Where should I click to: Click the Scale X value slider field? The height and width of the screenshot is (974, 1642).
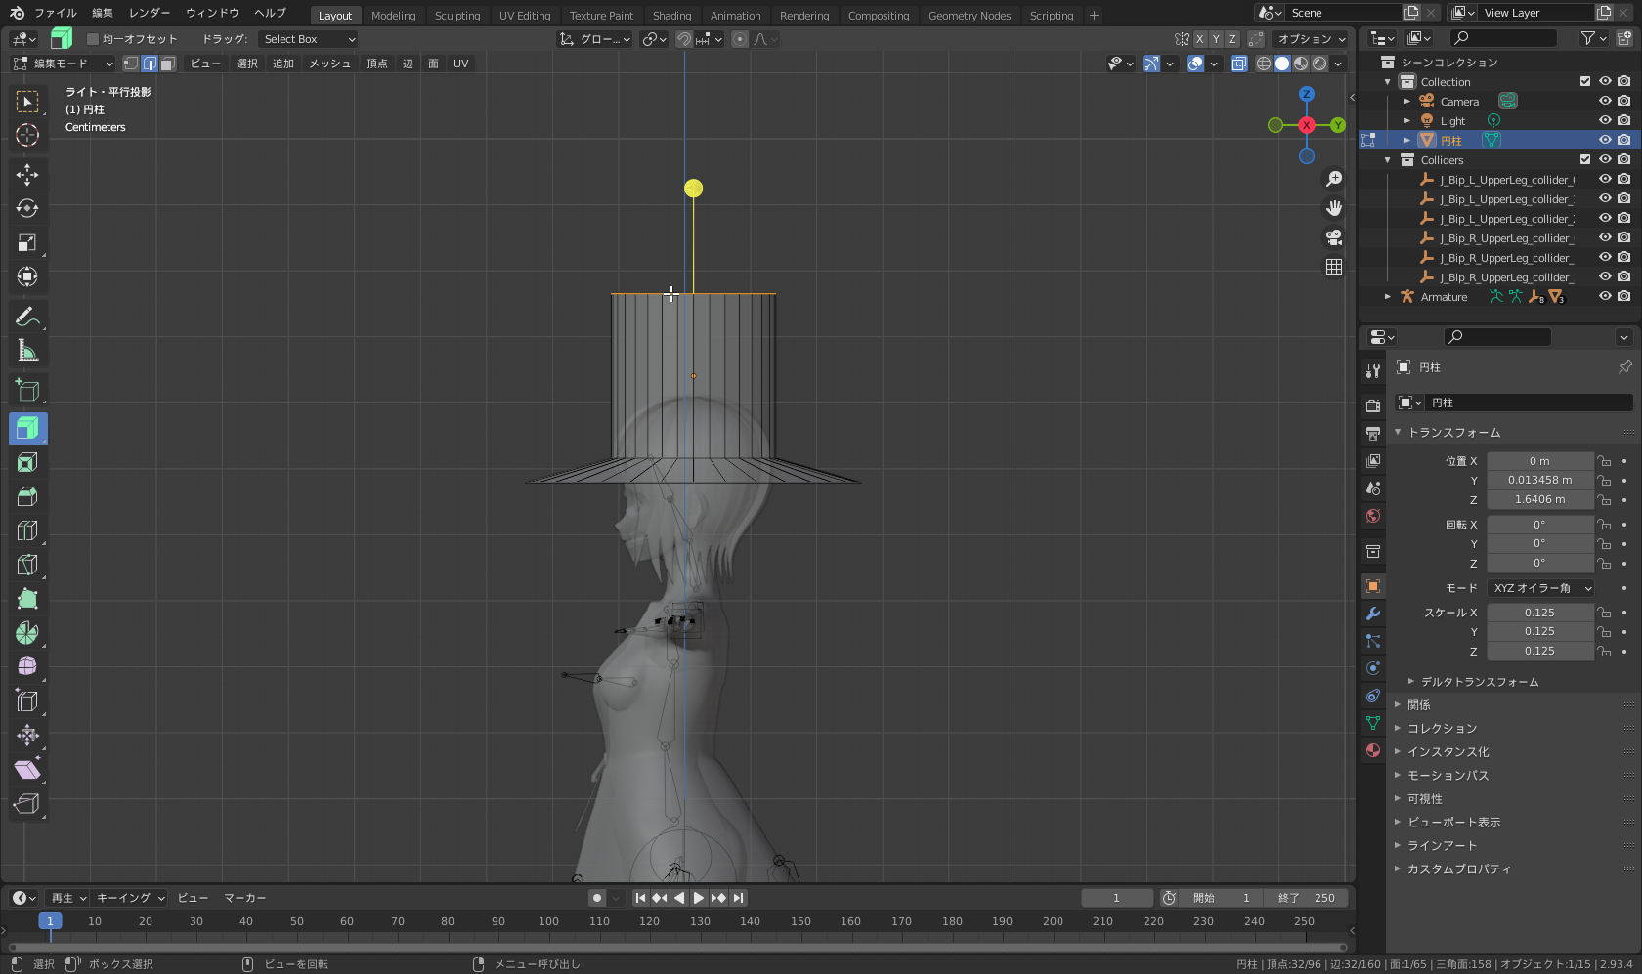click(1539, 613)
